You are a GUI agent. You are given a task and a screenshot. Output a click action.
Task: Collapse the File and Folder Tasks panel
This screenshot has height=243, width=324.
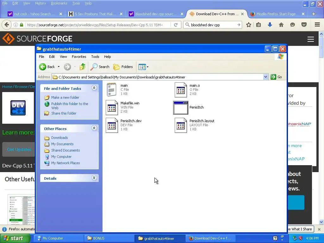[x=94, y=88]
